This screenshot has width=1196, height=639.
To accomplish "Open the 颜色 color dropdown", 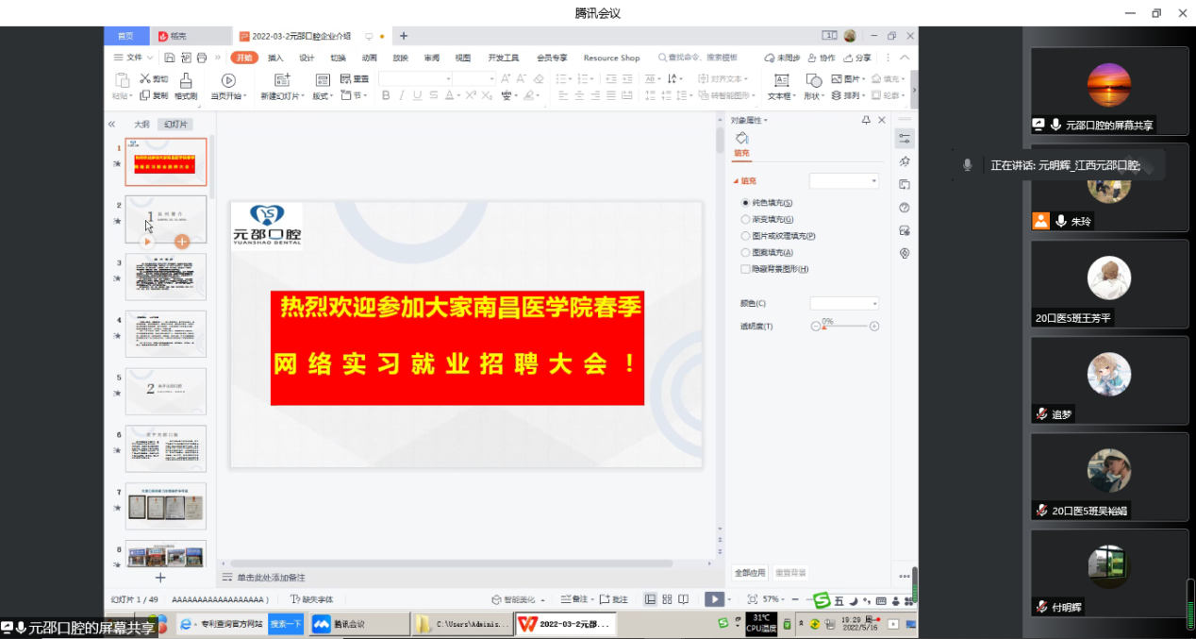I will tap(844, 304).
